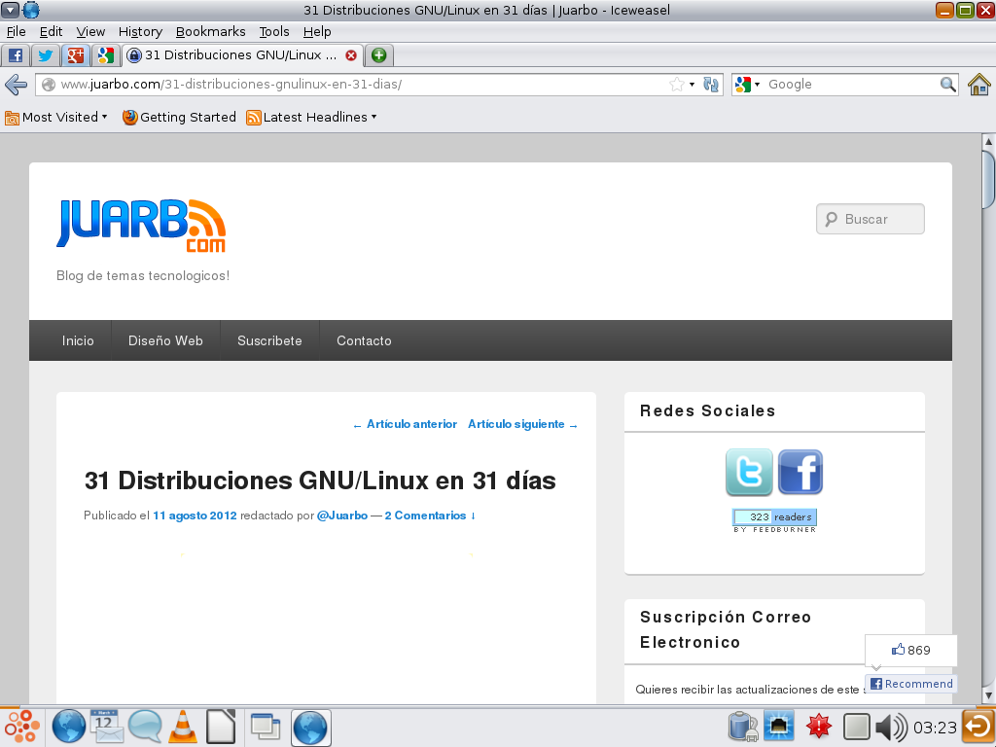Open the blank document text editor
Viewport: 996px width, 747px height.
pos(221,727)
